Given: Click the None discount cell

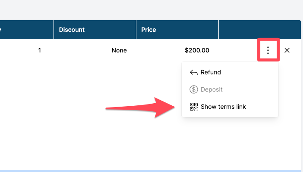Looking at the screenshot, I should pyautogui.click(x=119, y=50).
